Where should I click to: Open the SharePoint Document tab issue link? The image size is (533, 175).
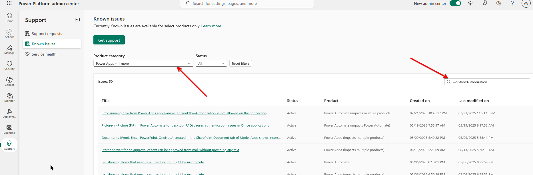coord(191,138)
